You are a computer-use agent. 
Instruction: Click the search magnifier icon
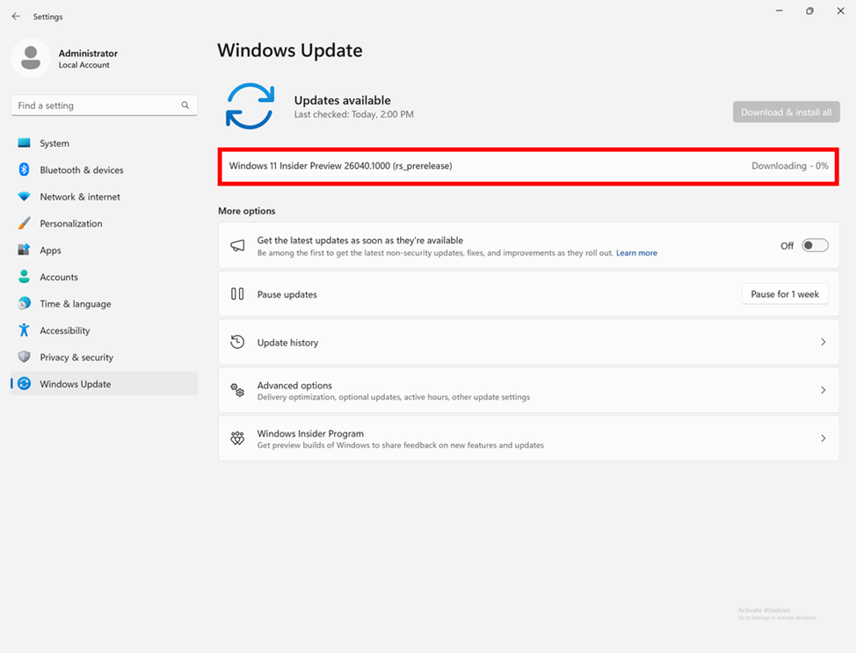pyautogui.click(x=185, y=105)
